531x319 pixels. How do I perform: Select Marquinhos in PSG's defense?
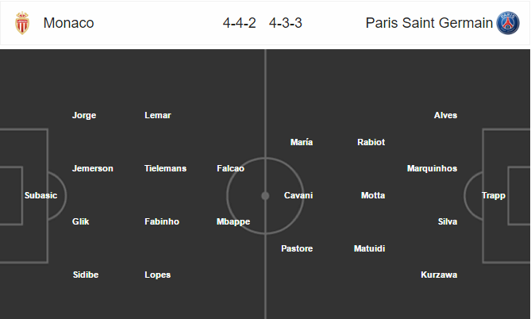click(432, 169)
